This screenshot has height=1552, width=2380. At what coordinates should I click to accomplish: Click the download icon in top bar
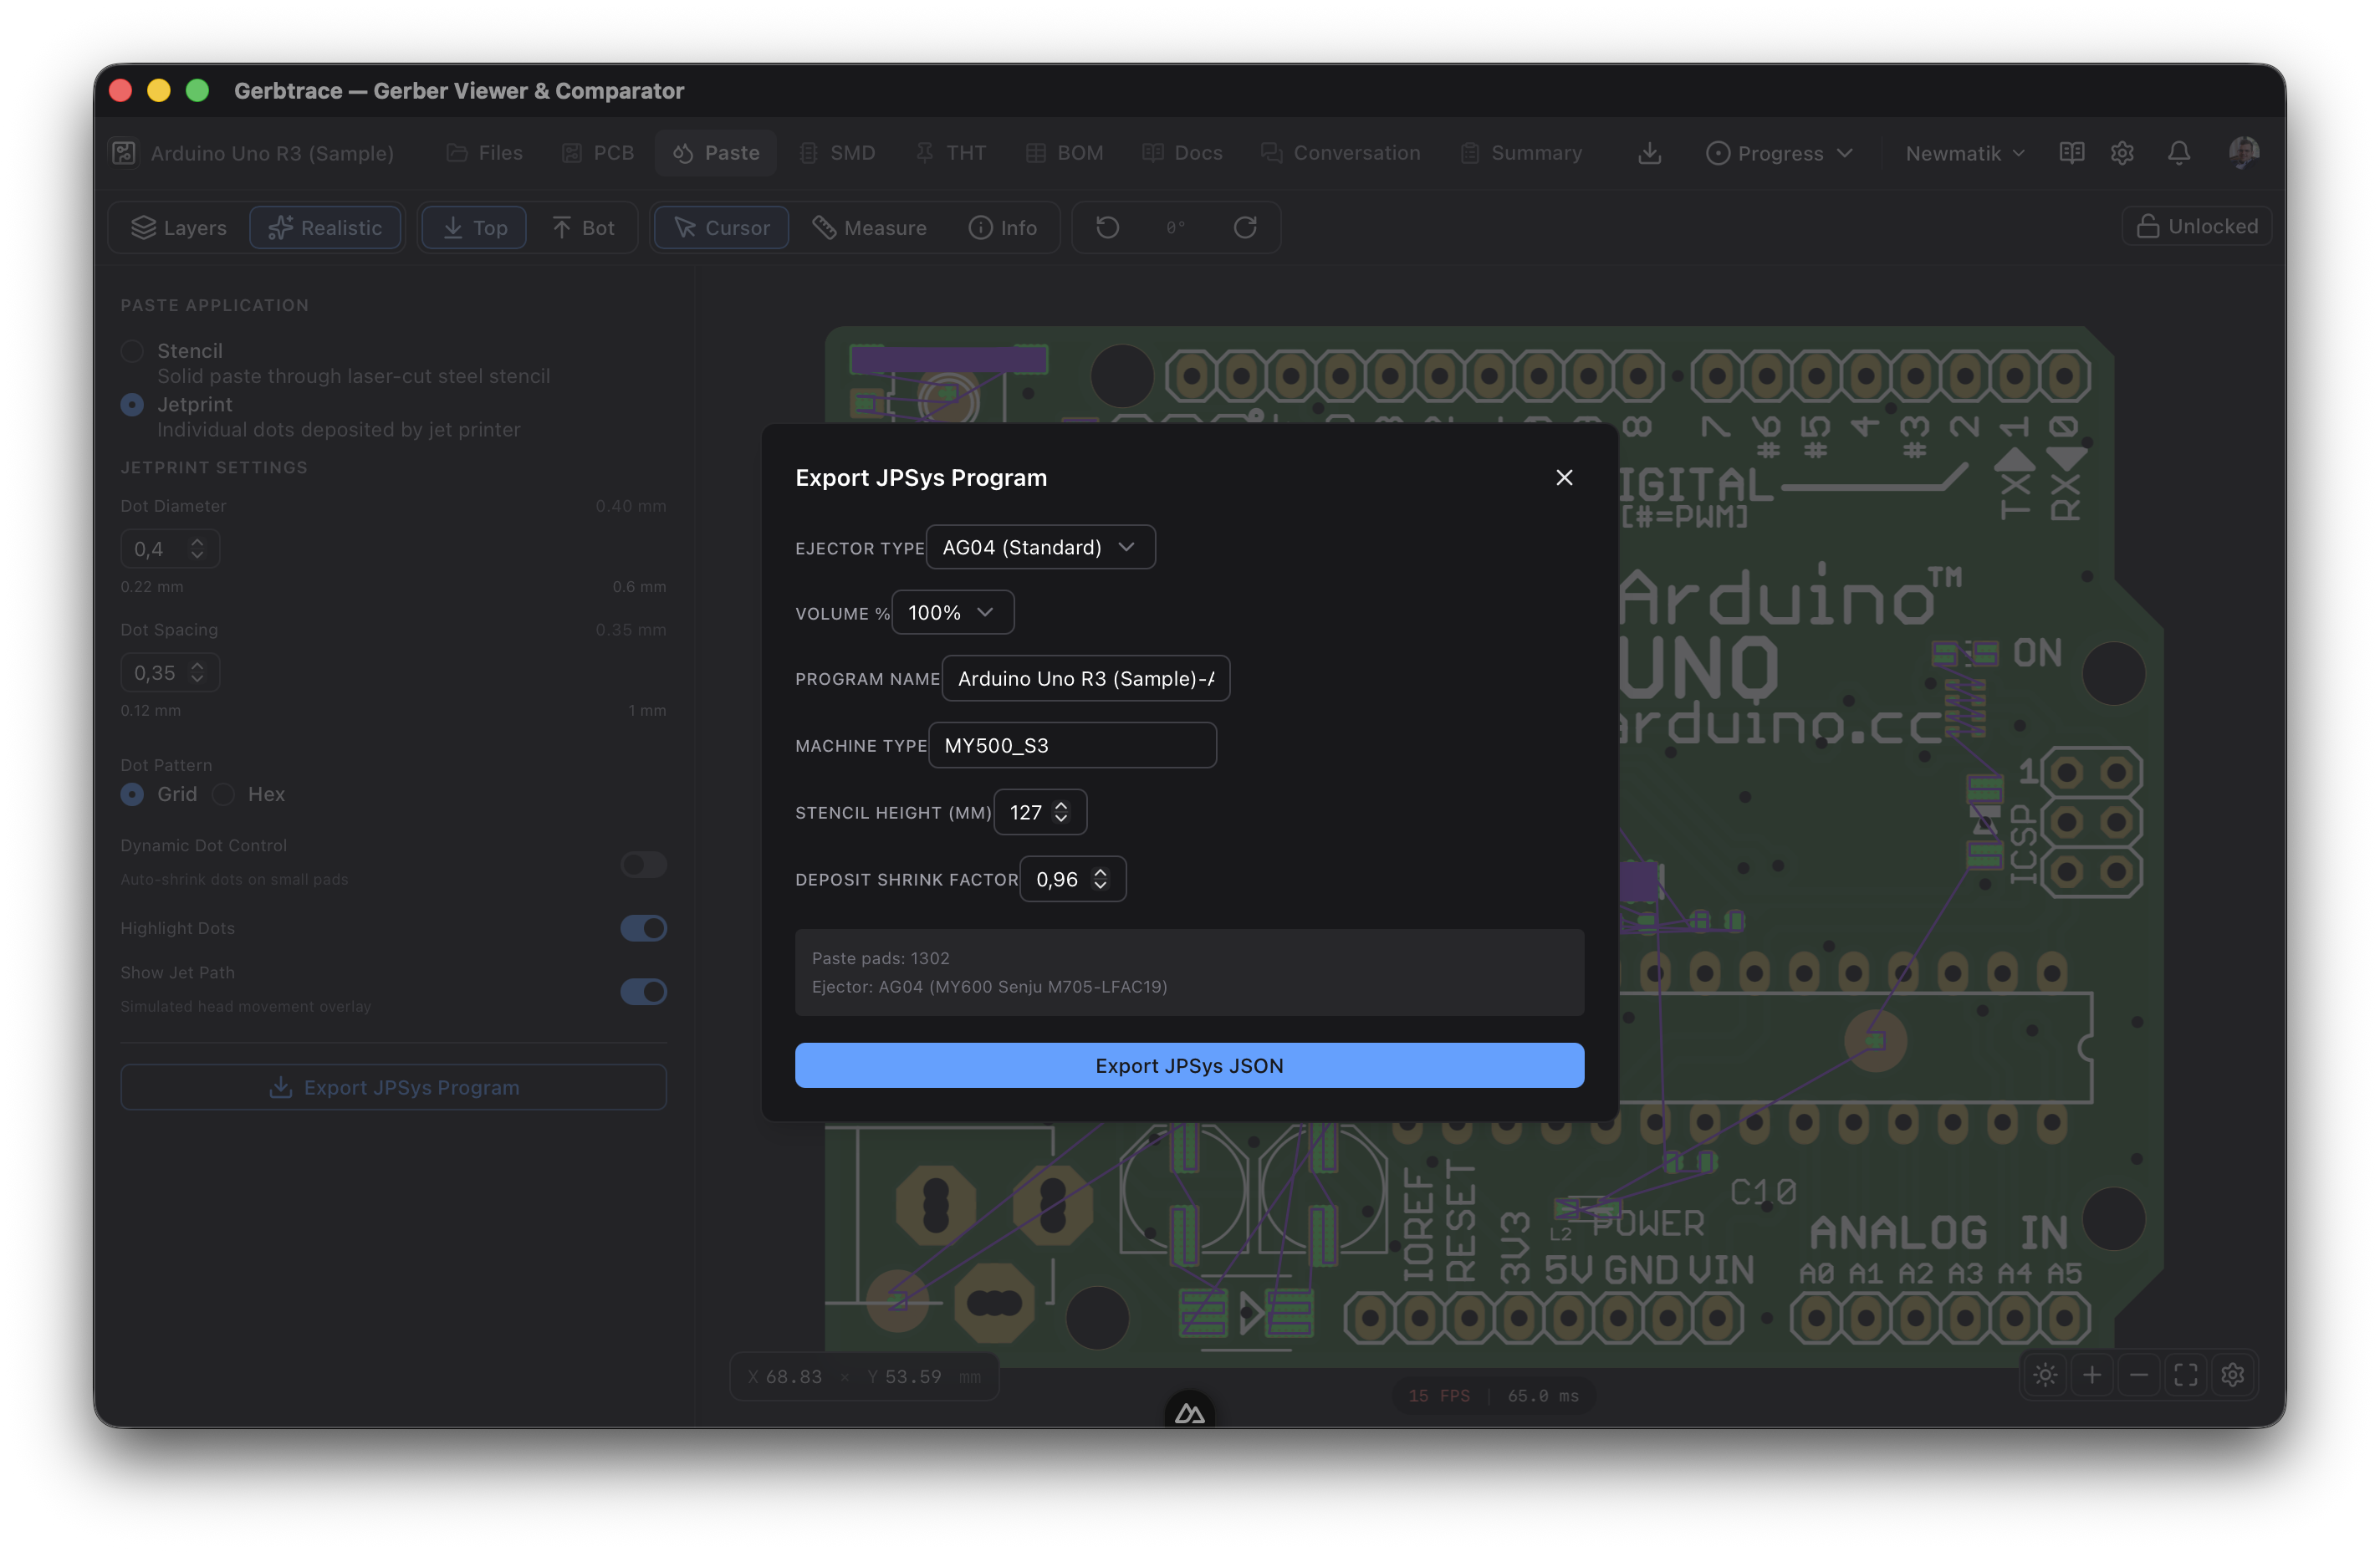(x=1650, y=153)
